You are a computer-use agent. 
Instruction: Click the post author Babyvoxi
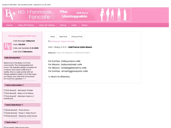coord(52,53)
